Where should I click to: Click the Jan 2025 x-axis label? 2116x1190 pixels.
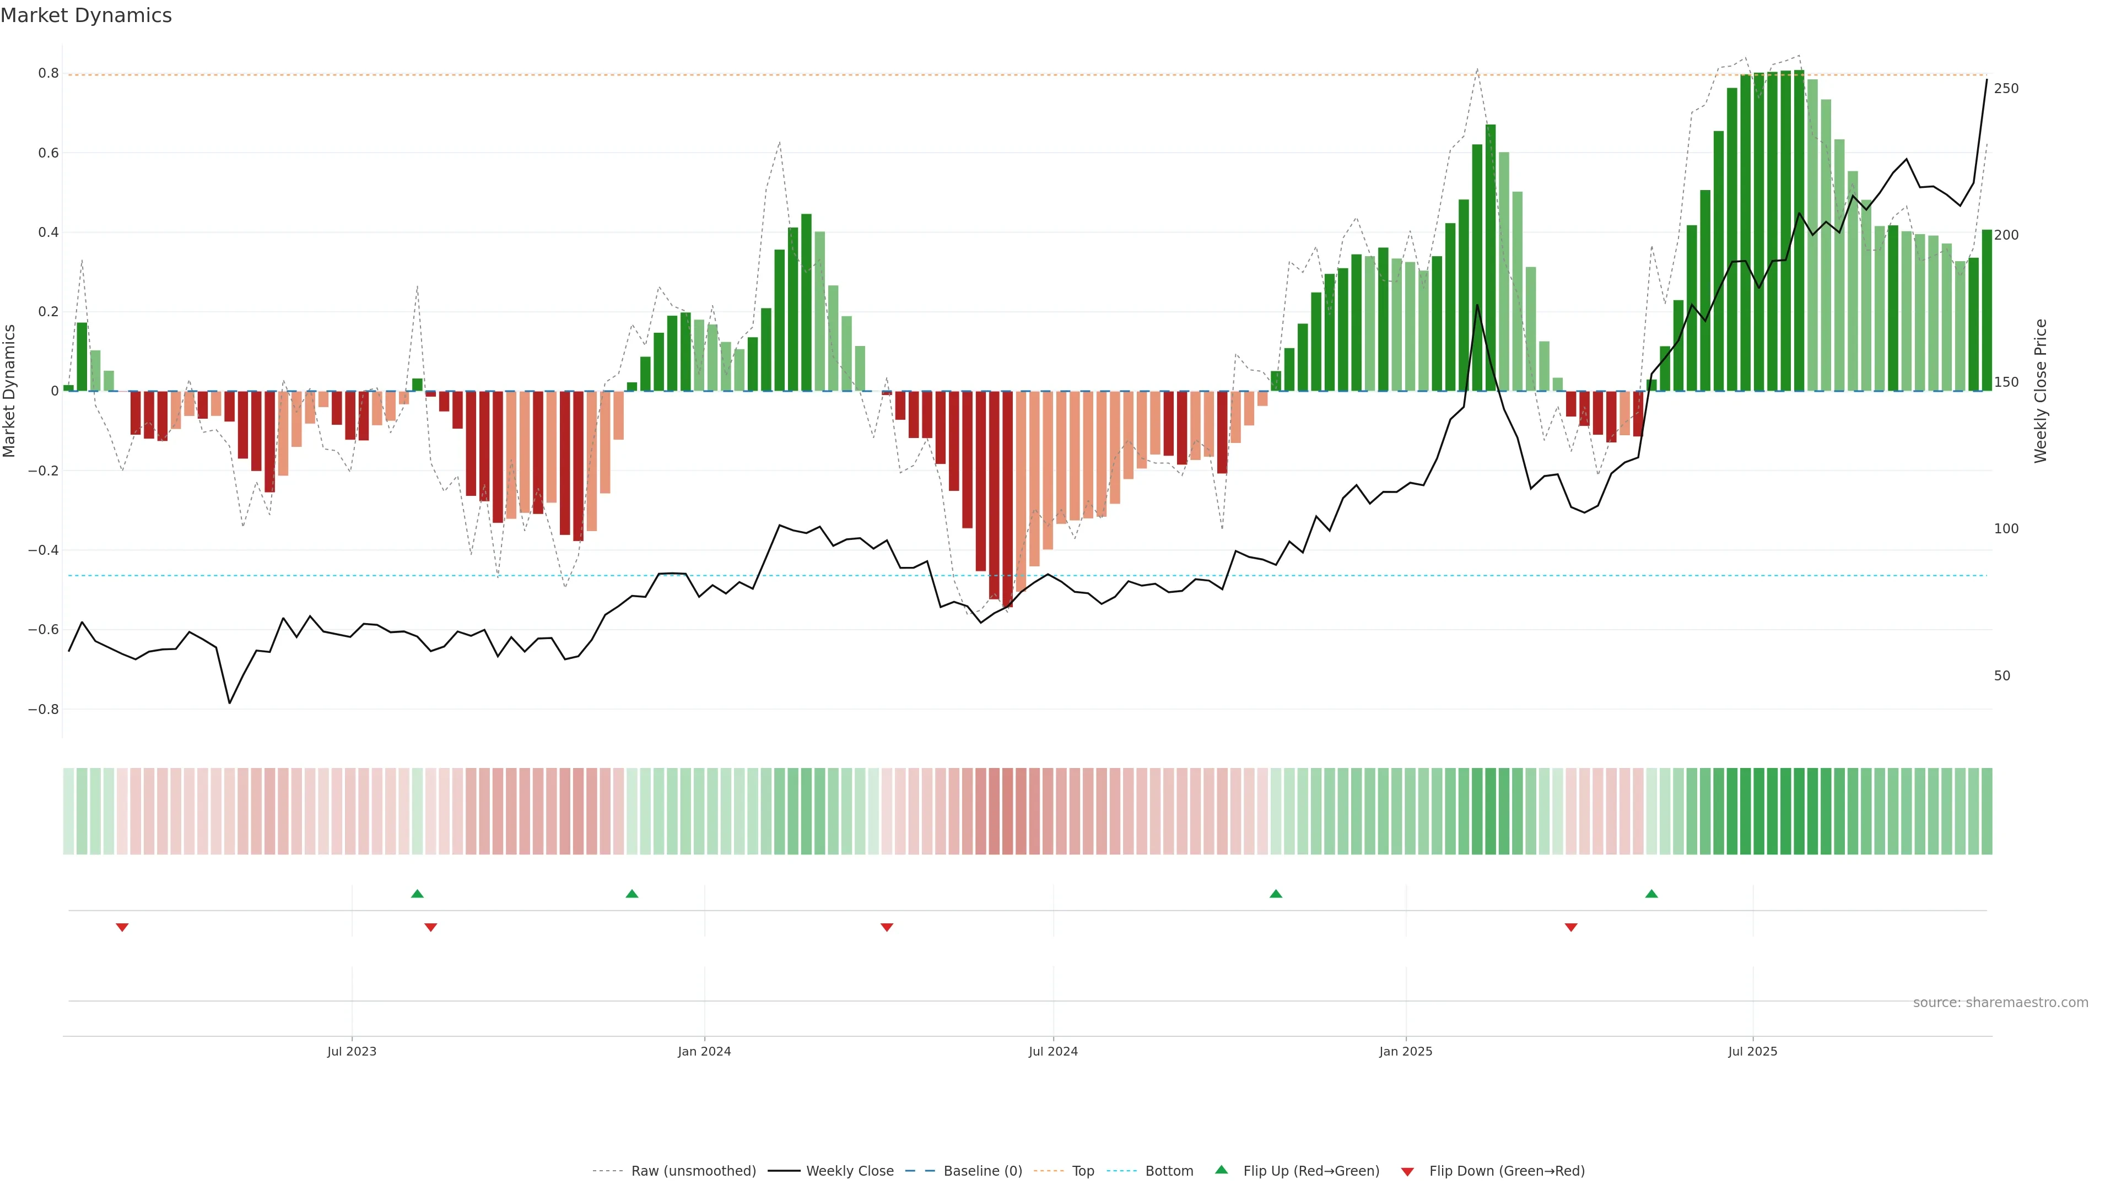pyautogui.click(x=1406, y=1051)
